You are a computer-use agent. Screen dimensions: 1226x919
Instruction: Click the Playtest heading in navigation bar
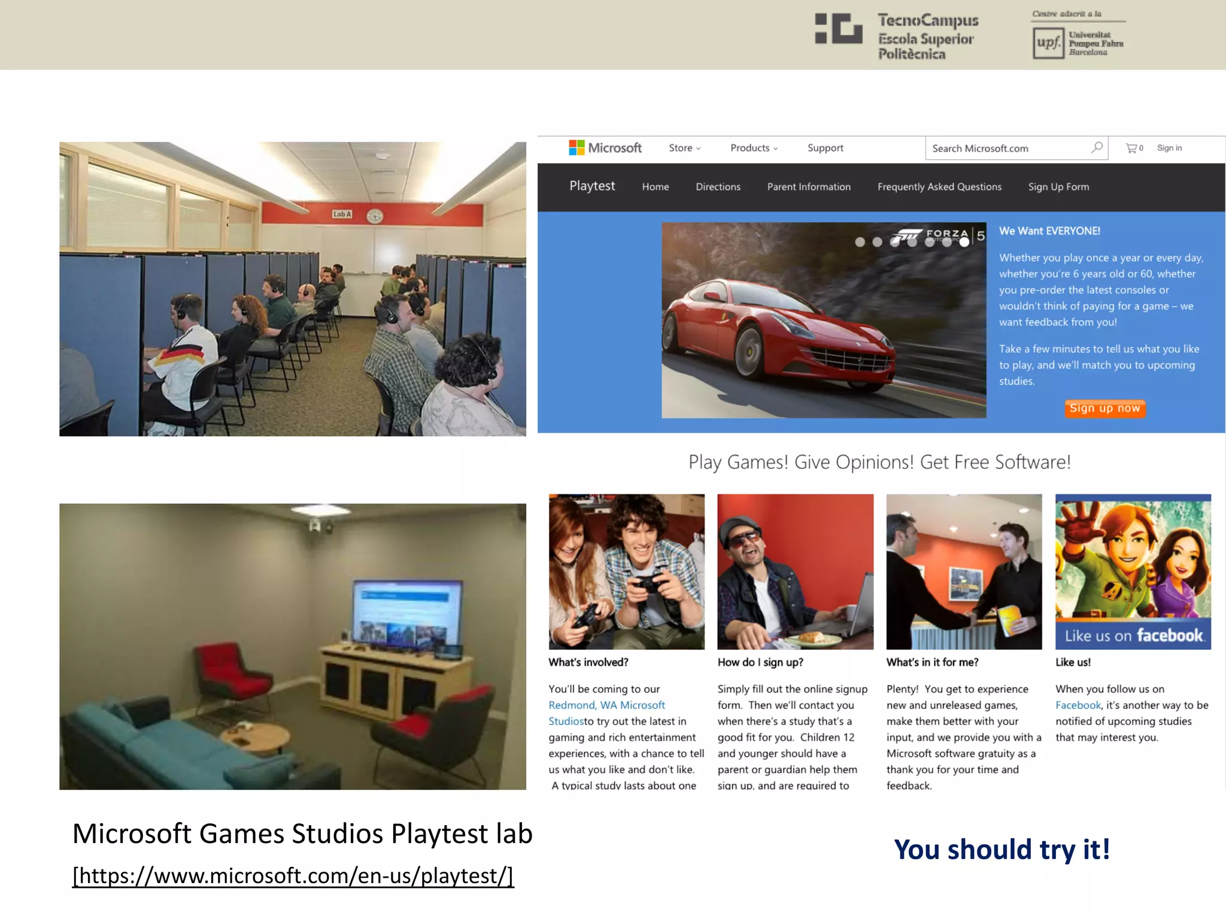(592, 186)
